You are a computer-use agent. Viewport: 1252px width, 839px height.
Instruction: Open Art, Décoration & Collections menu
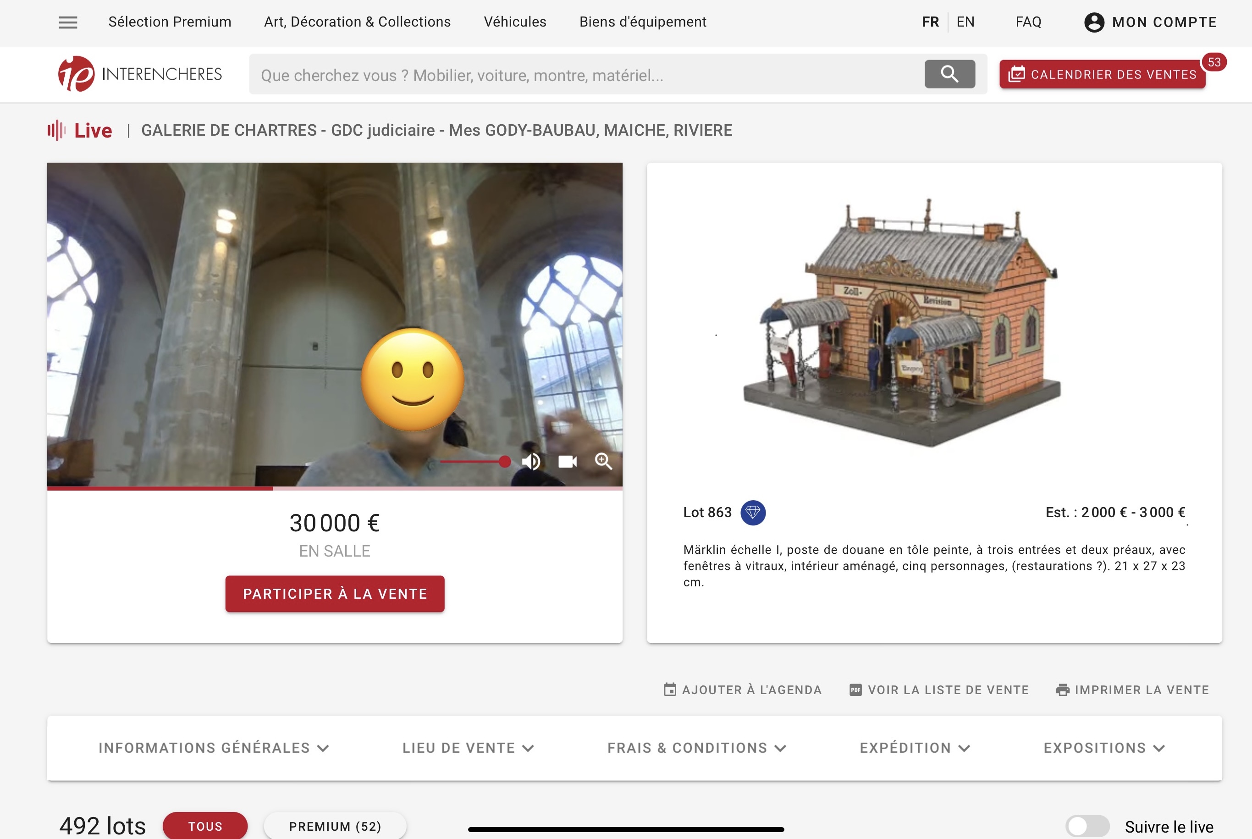(x=358, y=22)
